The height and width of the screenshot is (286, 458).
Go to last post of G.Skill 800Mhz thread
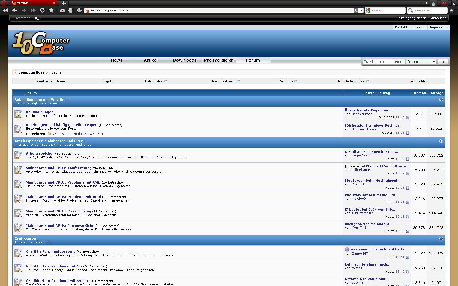[x=407, y=159]
